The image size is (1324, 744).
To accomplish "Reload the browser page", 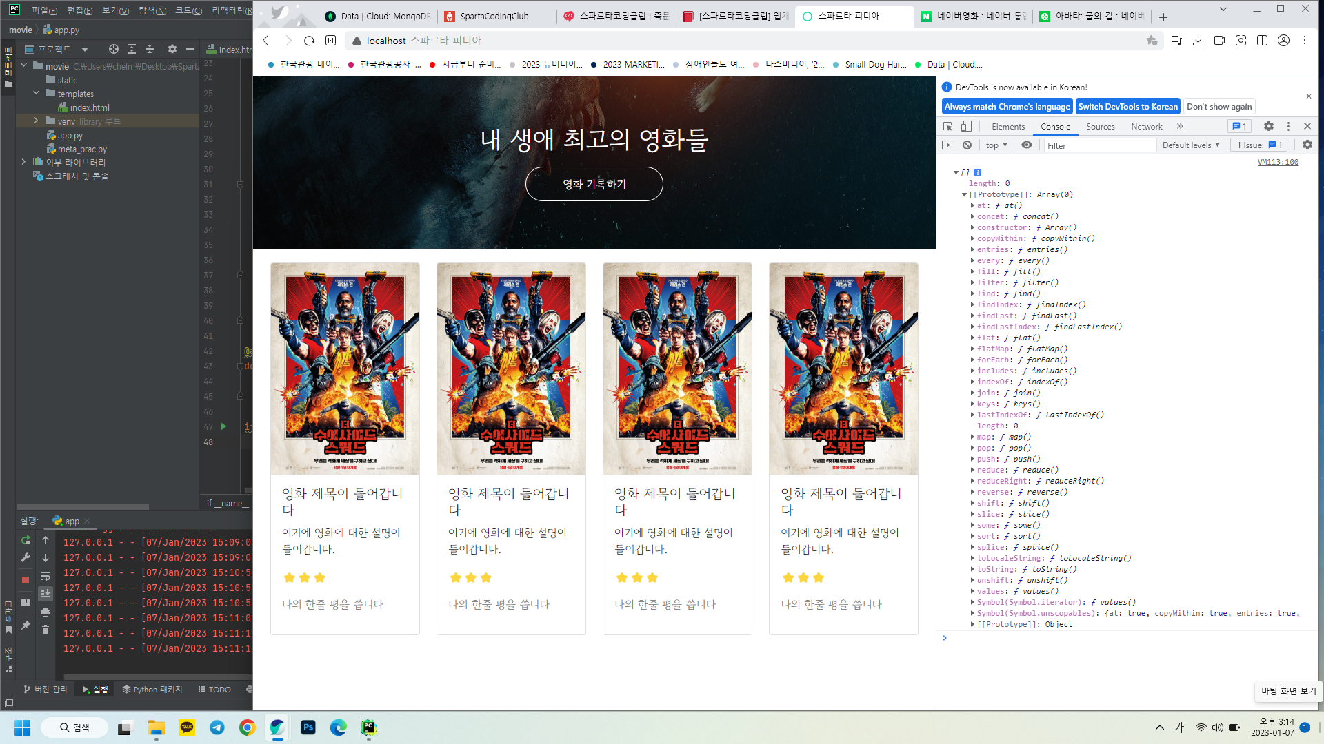I will click(x=310, y=41).
